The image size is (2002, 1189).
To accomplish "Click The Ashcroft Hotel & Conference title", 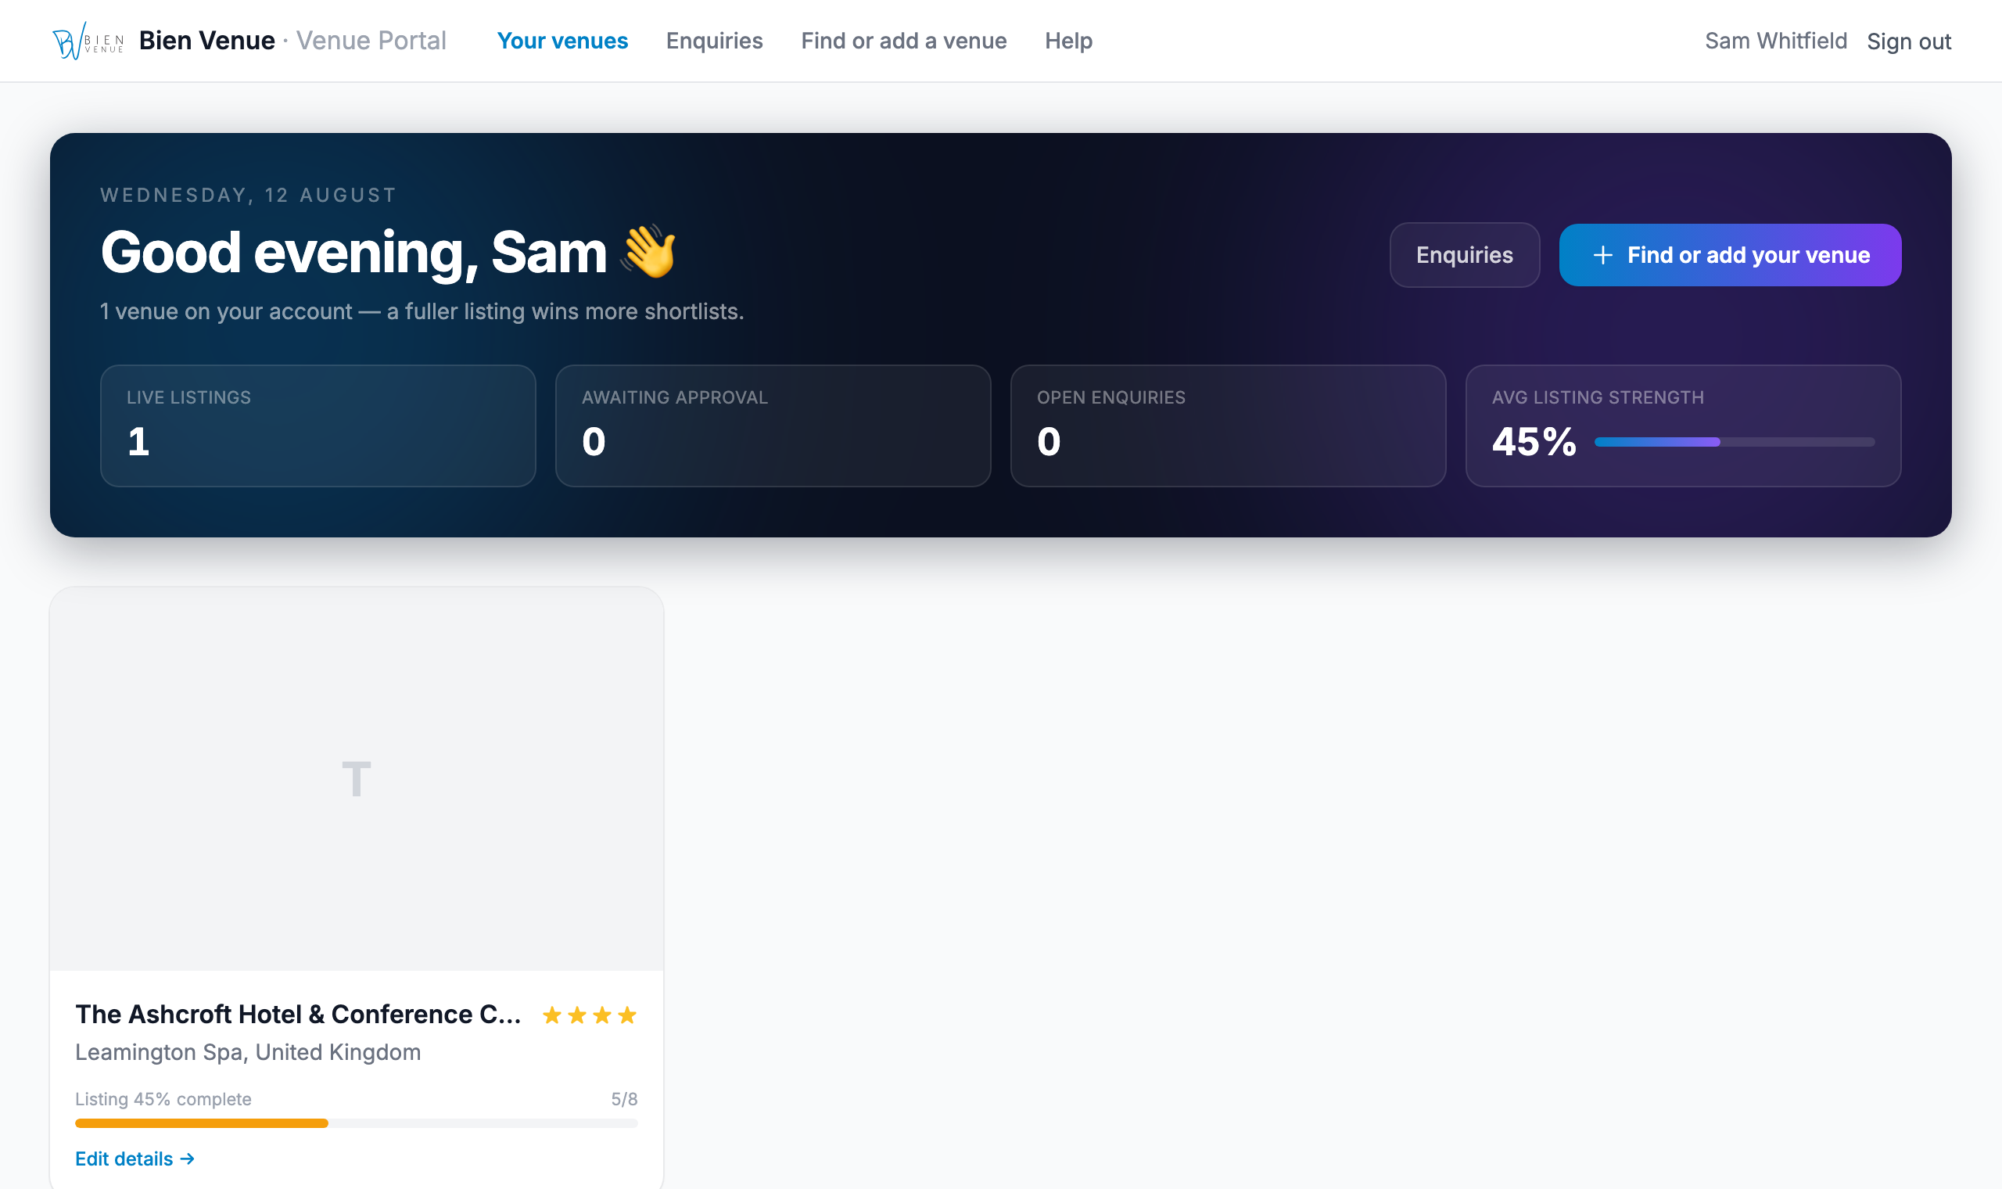I will (x=298, y=1015).
